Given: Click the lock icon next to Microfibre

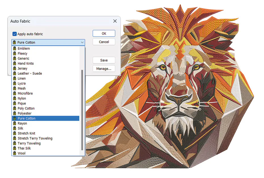Looking at the screenshot, I should pos(15,93).
